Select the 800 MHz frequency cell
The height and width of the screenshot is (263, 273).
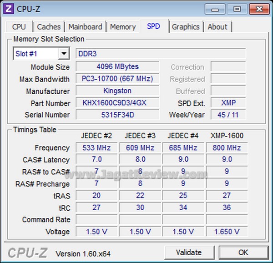coord(227,147)
